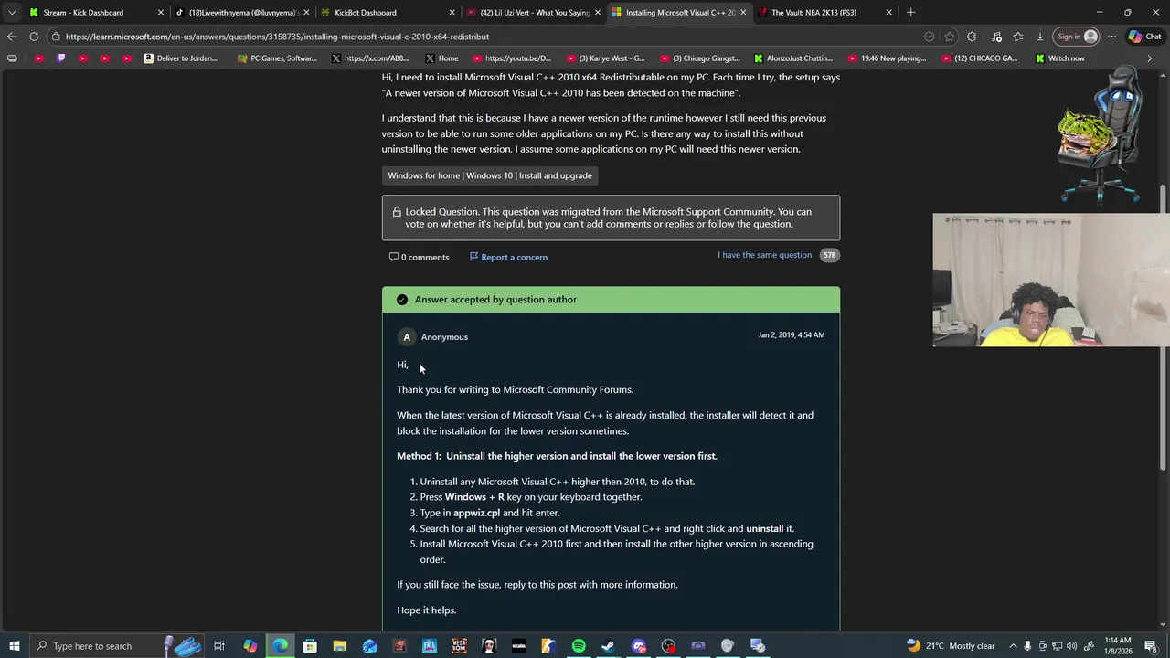1170x658 pixels.
Task: Go back with the browser back arrow
Action: (11, 37)
